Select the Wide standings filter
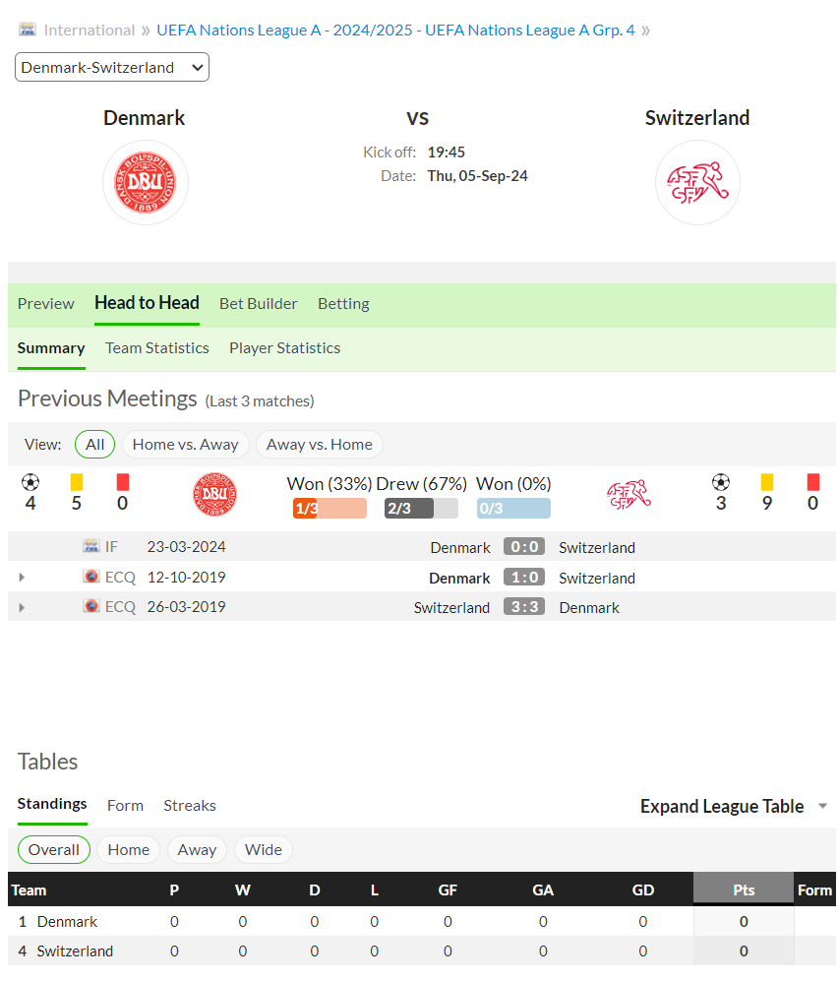Image resolution: width=838 pixels, height=981 pixels. coord(264,849)
